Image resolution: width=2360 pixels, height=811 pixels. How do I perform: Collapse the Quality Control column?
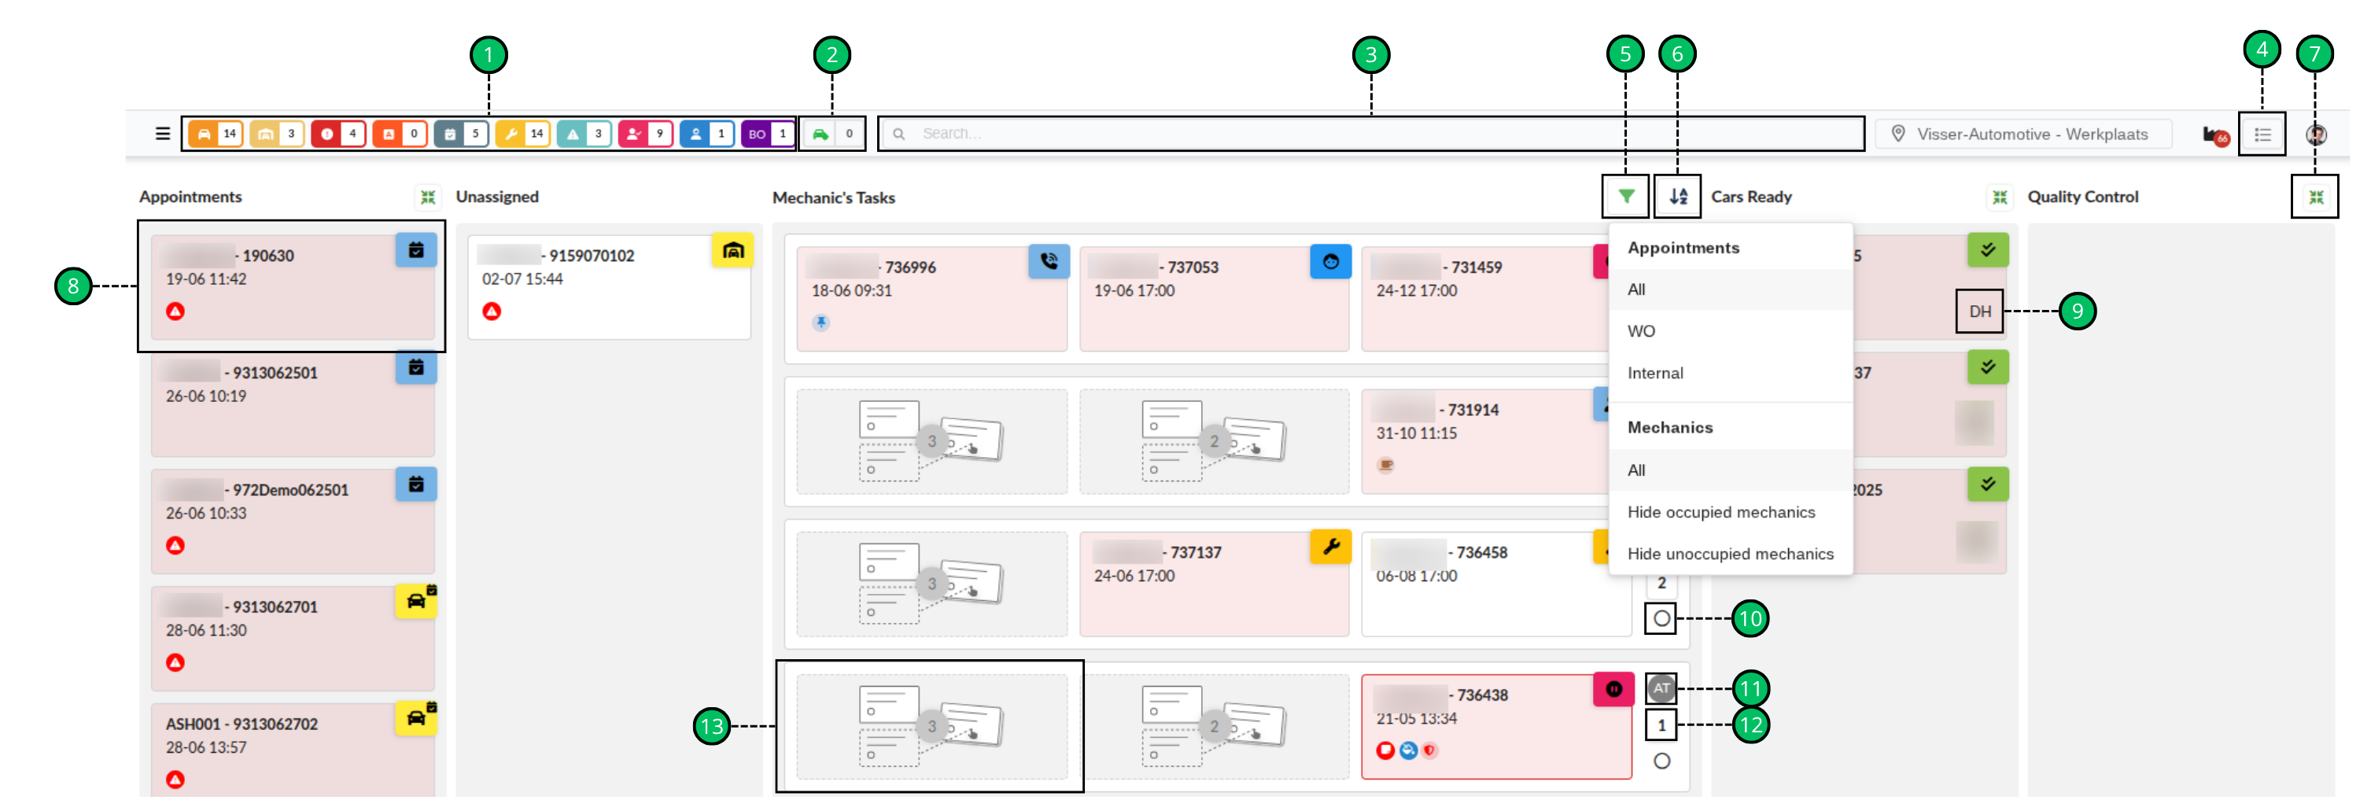point(2315,197)
